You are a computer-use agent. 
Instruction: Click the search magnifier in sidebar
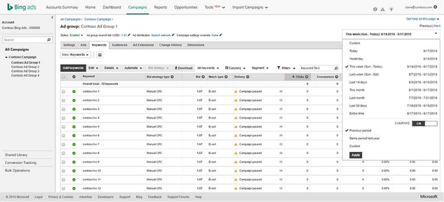pyautogui.click(x=49, y=40)
